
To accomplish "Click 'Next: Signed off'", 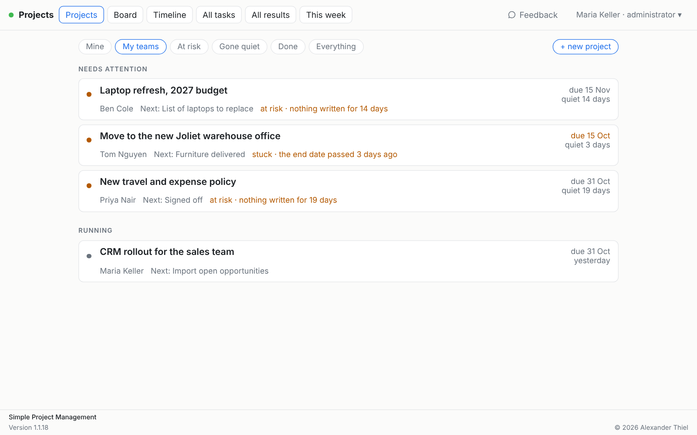I will point(173,200).
